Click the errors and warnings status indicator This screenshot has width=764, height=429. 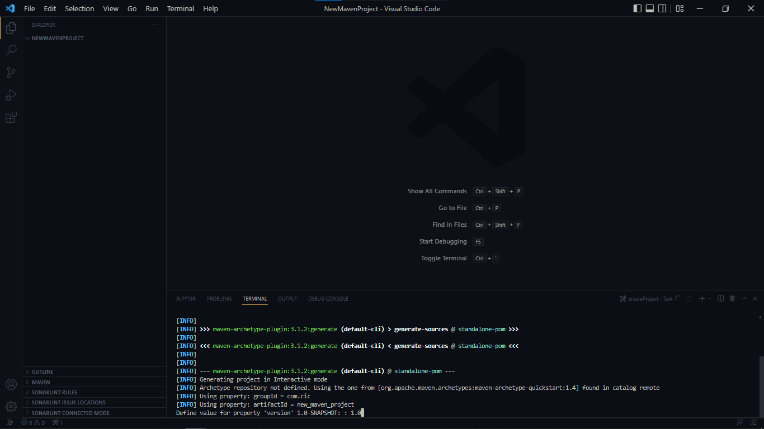pyautogui.click(x=33, y=423)
